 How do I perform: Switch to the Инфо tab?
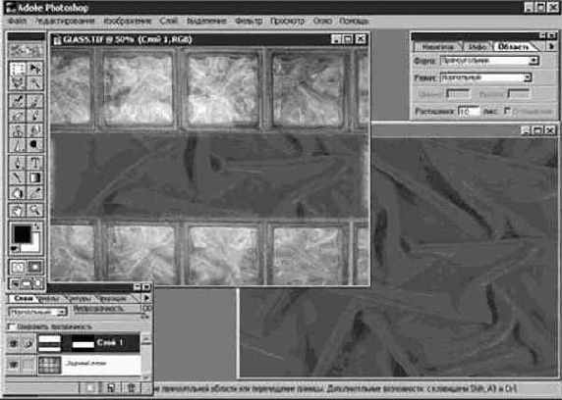(x=478, y=47)
